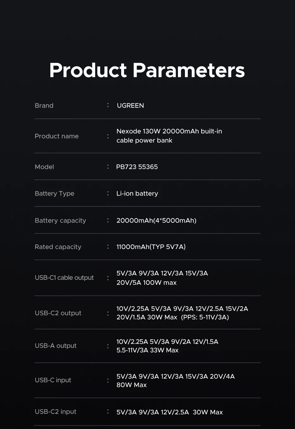
Task: Click the USB-A output label
Action: 56,346
